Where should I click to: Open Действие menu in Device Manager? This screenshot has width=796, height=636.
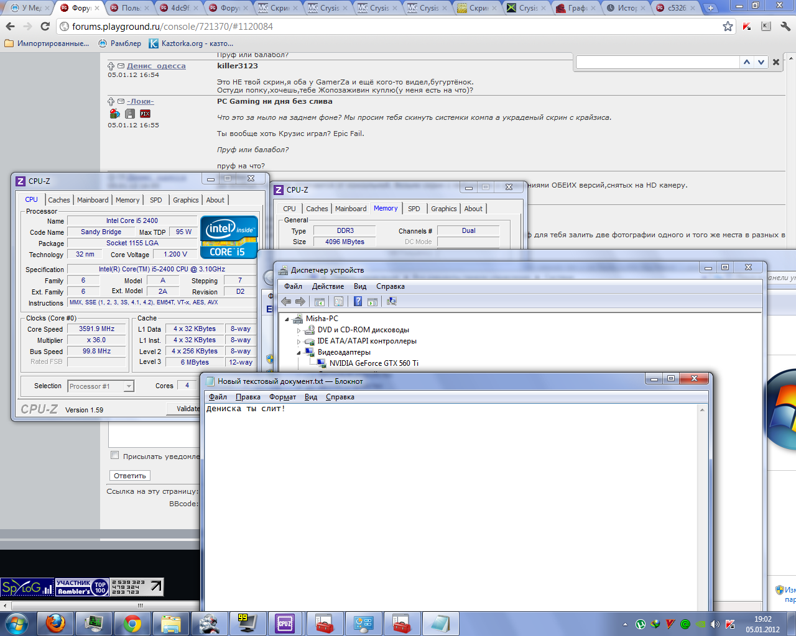point(328,286)
